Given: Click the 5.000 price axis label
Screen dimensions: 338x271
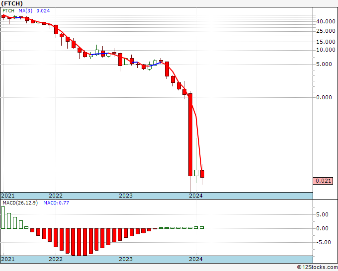Looking at the screenshot, I should coord(324,64).
